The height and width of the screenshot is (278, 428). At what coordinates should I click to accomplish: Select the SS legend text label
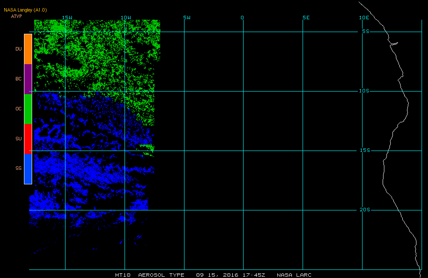click(x=18, y=169)
